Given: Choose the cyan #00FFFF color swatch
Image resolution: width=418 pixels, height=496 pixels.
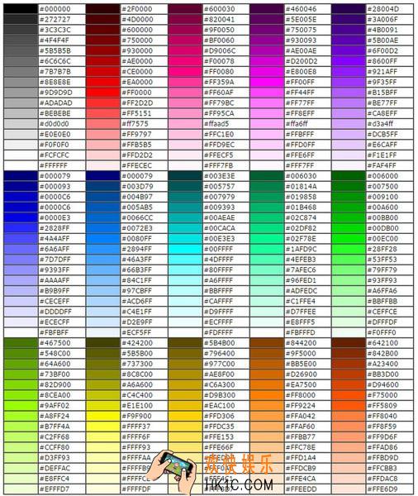Looking at the screenshot, I should coord(185,249).
